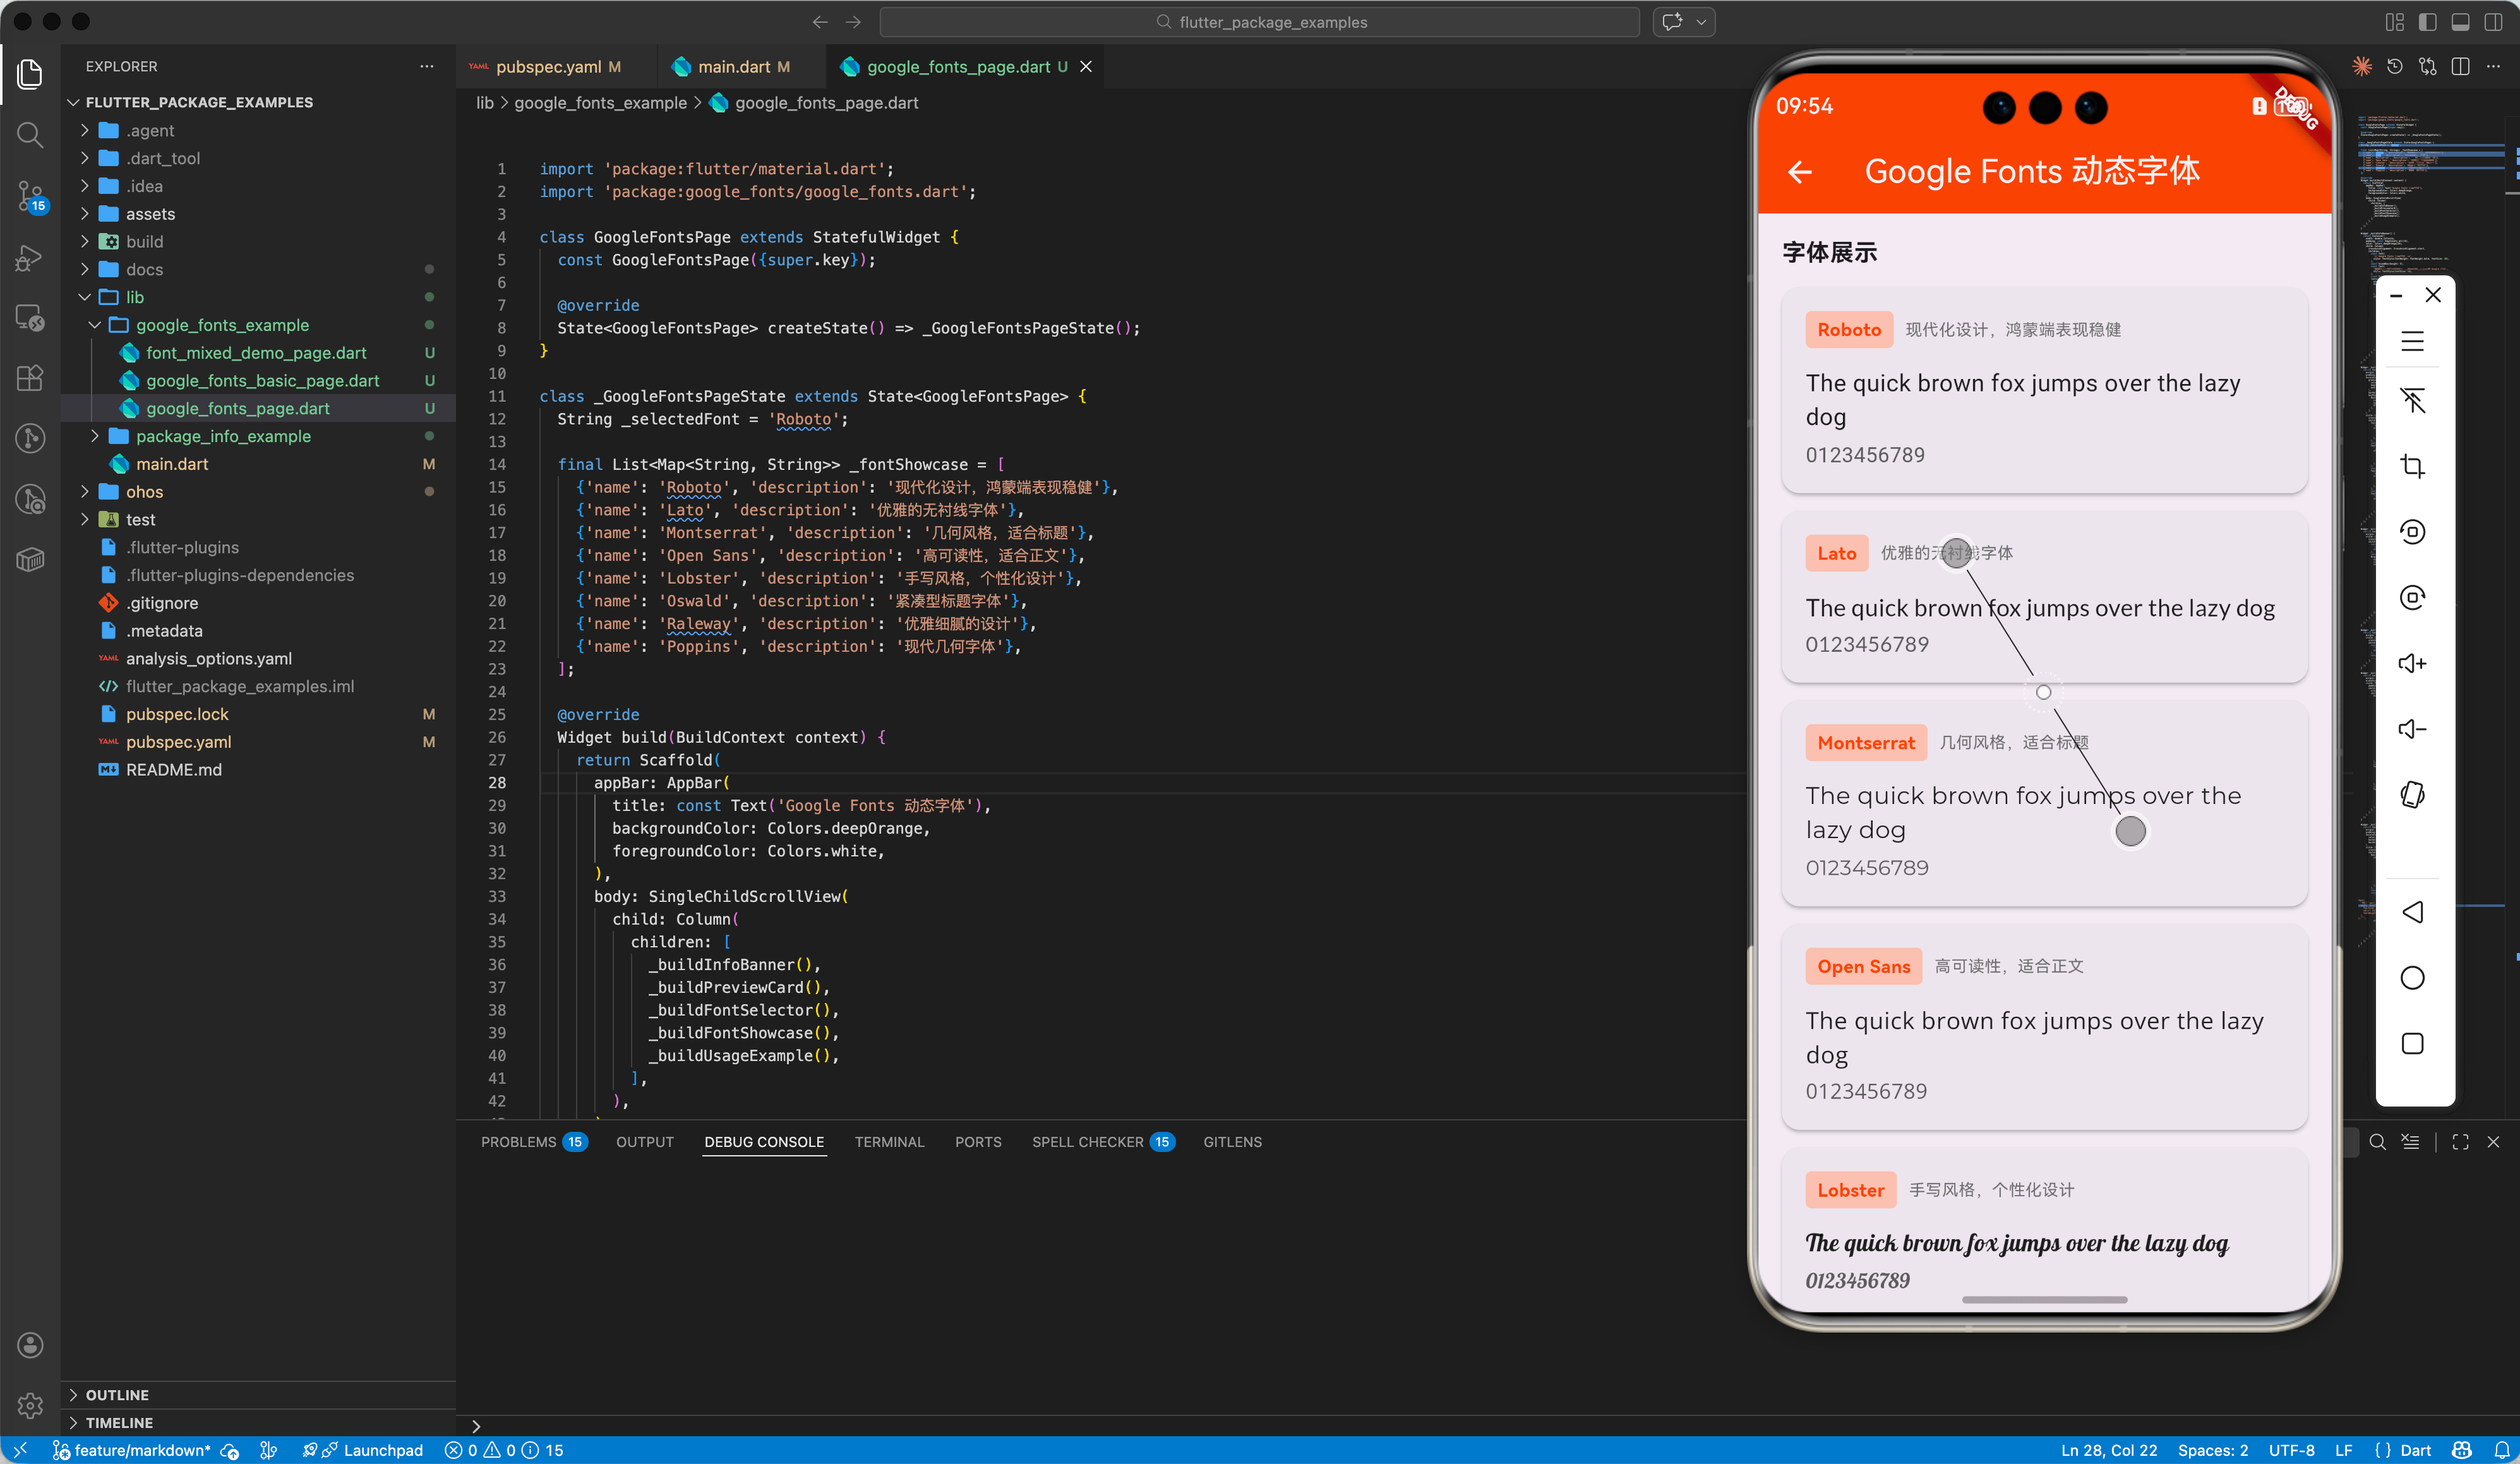
Task: Open the Search view in activity bar
Action: click(x=30, y=135)
